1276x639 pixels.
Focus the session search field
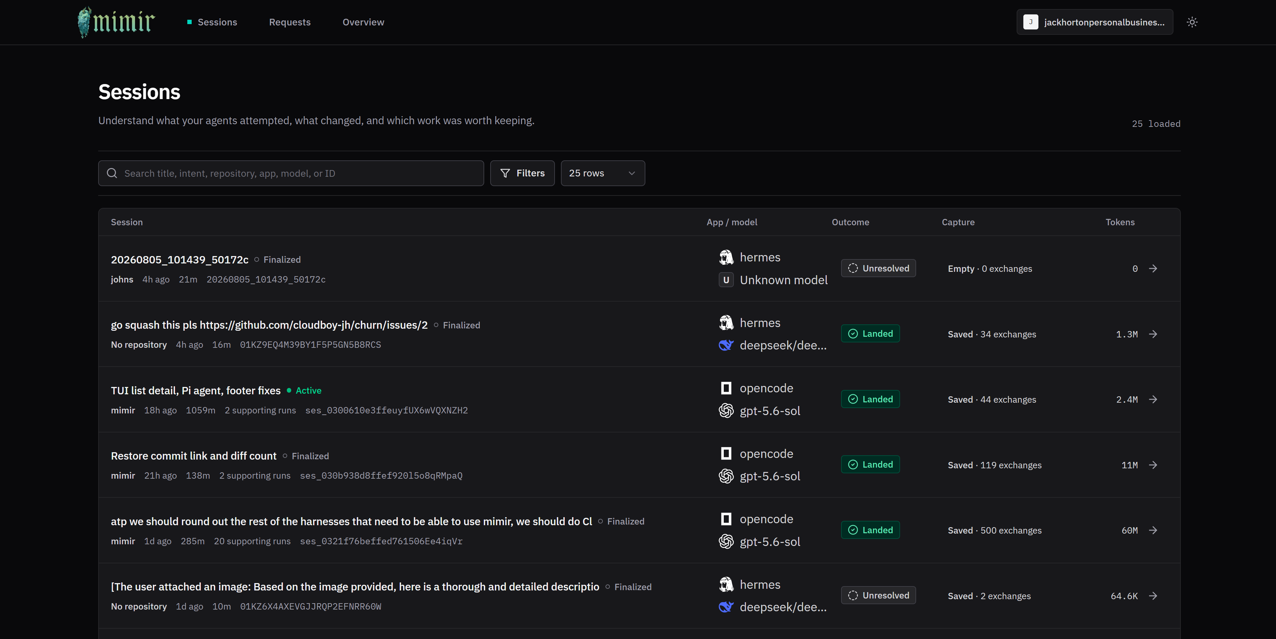tap(291, 173)
